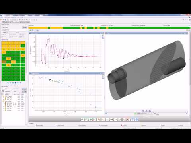Toggle the lower-left checkbox in the filter grid
191x143 pixels.
tap(2, 37)
